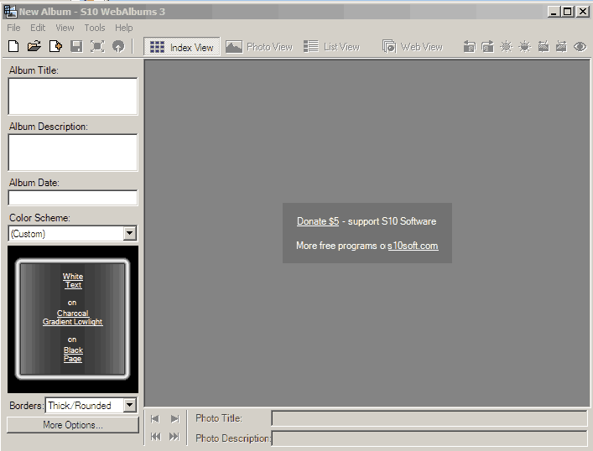This screenshot has height=451, width=593.
Task: Open an album via the folder icon
Action: 34,47
